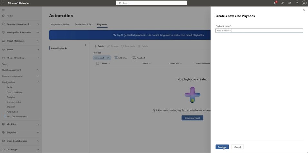Click the Microsoft Defender title

19,3
